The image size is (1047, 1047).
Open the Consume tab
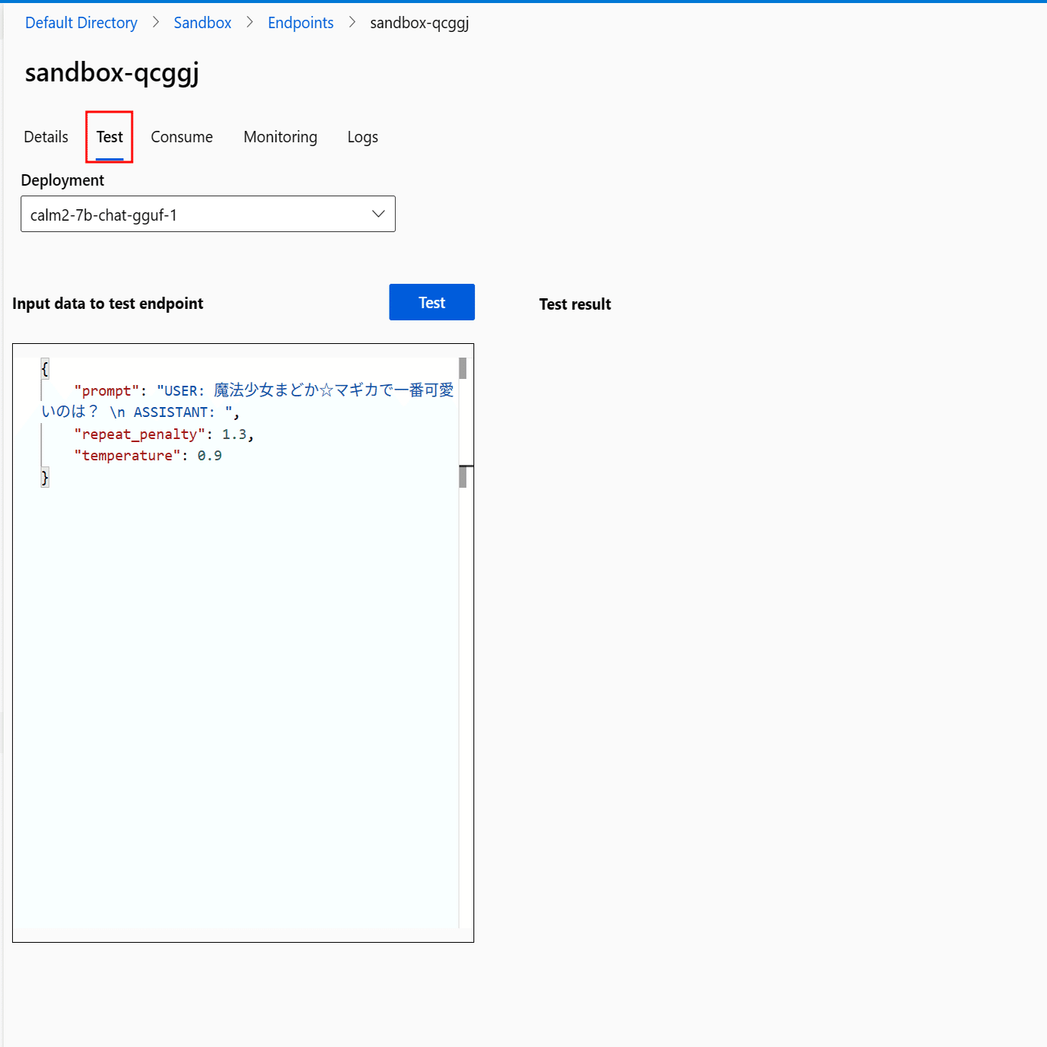182,137
